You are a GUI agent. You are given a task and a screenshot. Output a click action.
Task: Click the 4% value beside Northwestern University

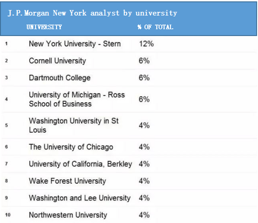pyautogui.click(x=144, y=215)
